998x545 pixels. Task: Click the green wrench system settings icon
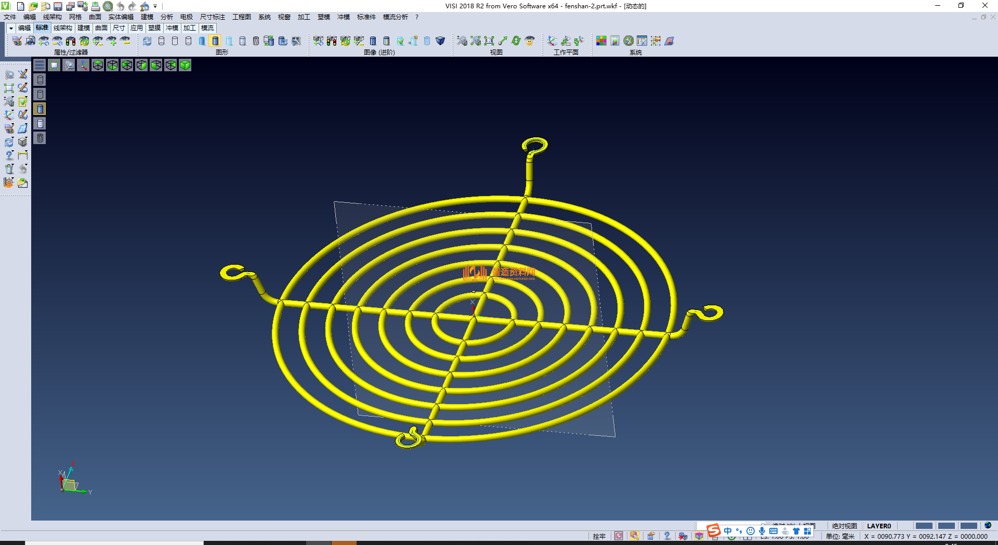coord(628,41)
